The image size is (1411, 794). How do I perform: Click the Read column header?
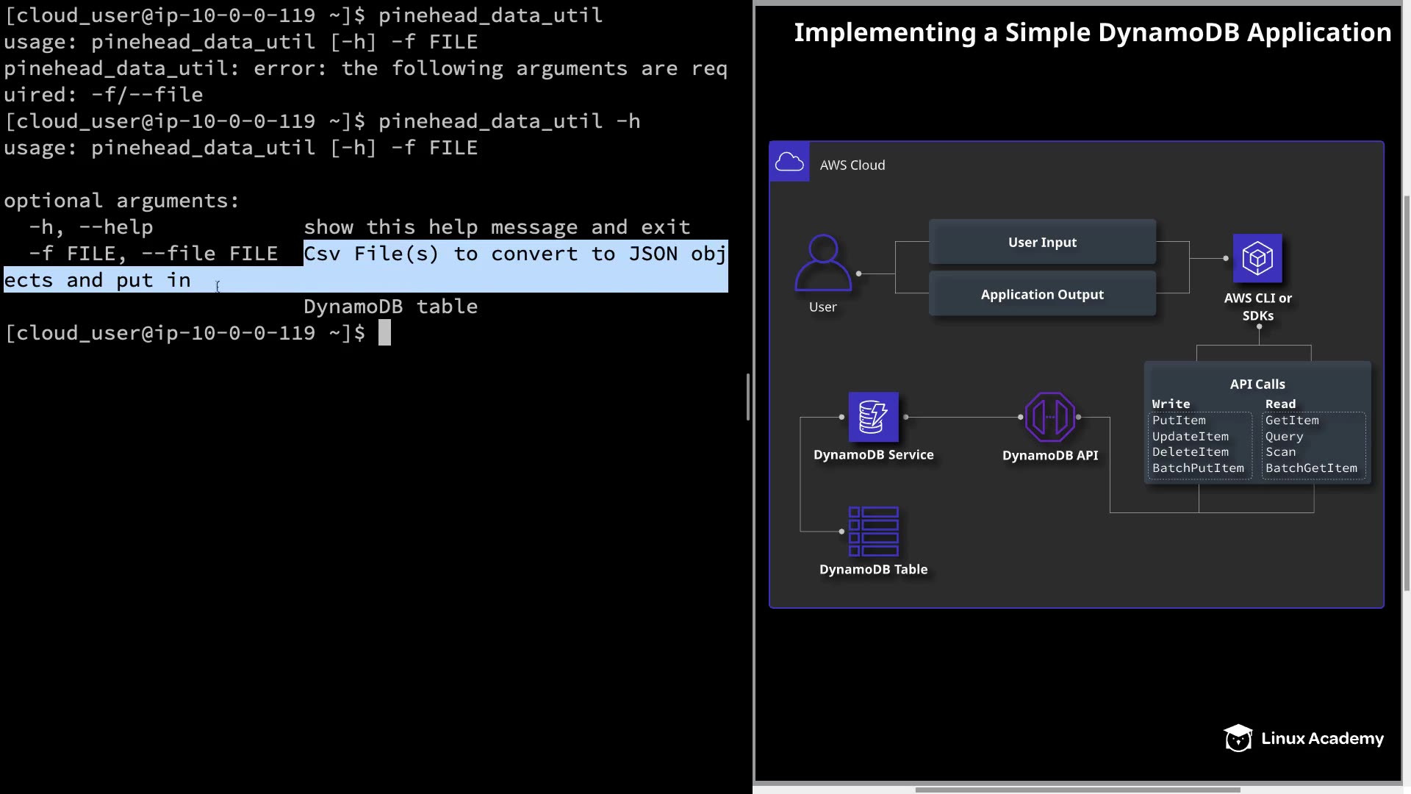click(x=1280, y=404)
